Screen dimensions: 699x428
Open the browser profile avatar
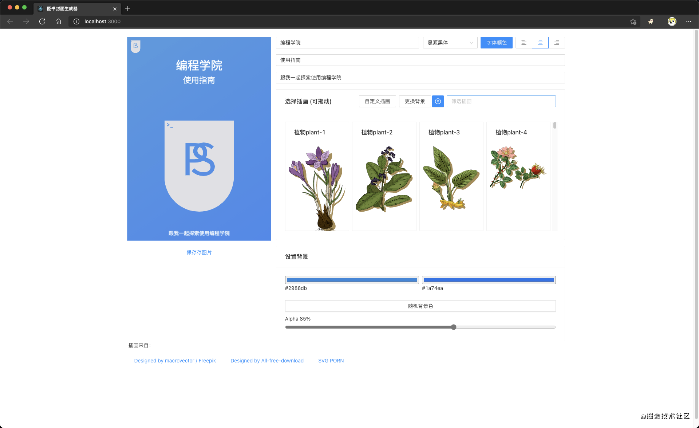[x=672, y=21]
